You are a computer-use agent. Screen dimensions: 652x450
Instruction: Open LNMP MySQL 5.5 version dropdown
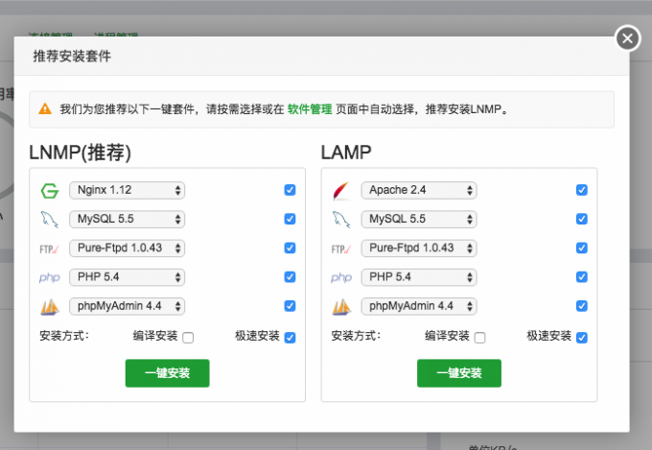click(x=127, y=220)
